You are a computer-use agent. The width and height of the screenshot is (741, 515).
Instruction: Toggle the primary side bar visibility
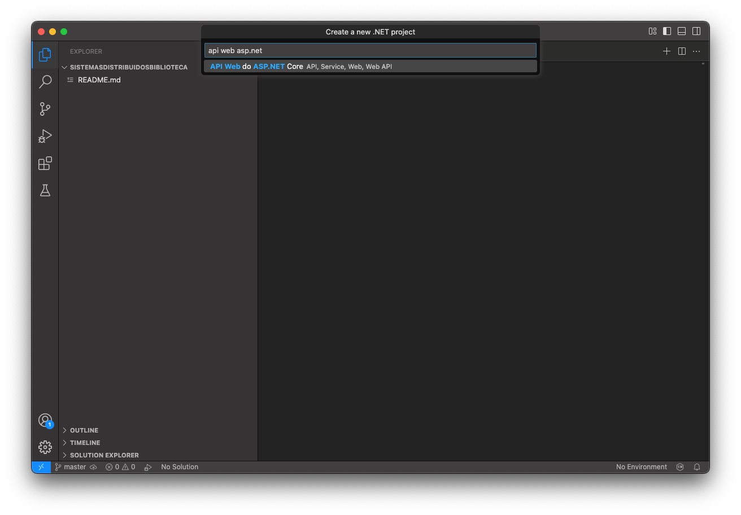tap(667, 32)
